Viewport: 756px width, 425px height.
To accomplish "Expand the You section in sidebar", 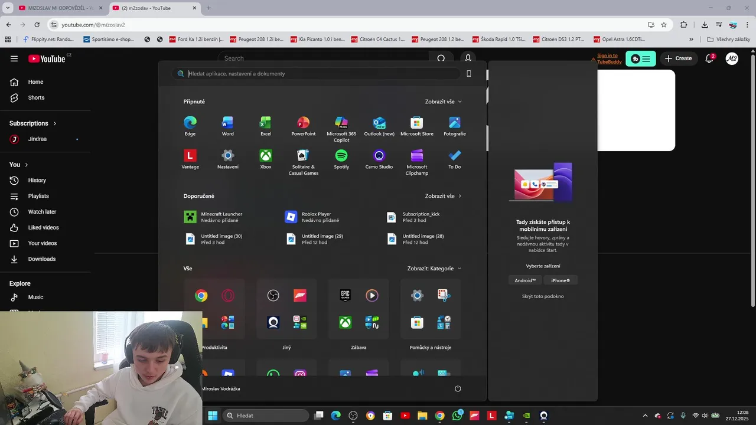I will pos(19,165).
